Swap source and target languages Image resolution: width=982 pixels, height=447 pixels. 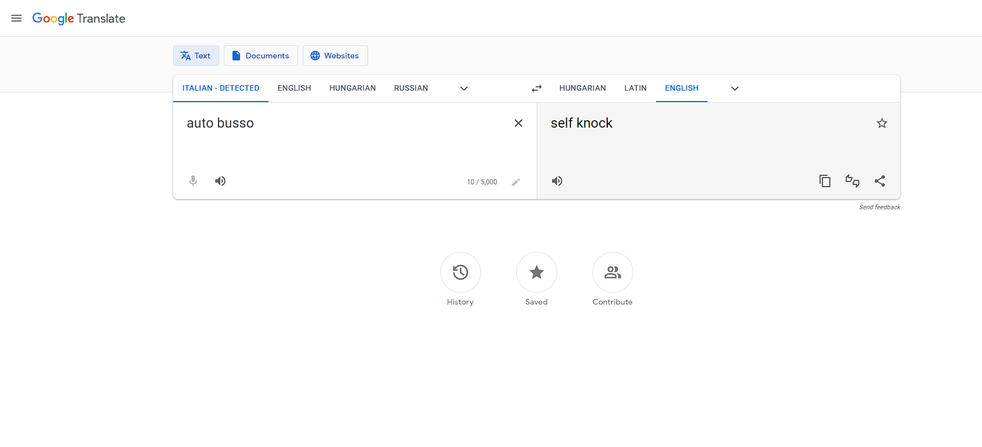537,88
